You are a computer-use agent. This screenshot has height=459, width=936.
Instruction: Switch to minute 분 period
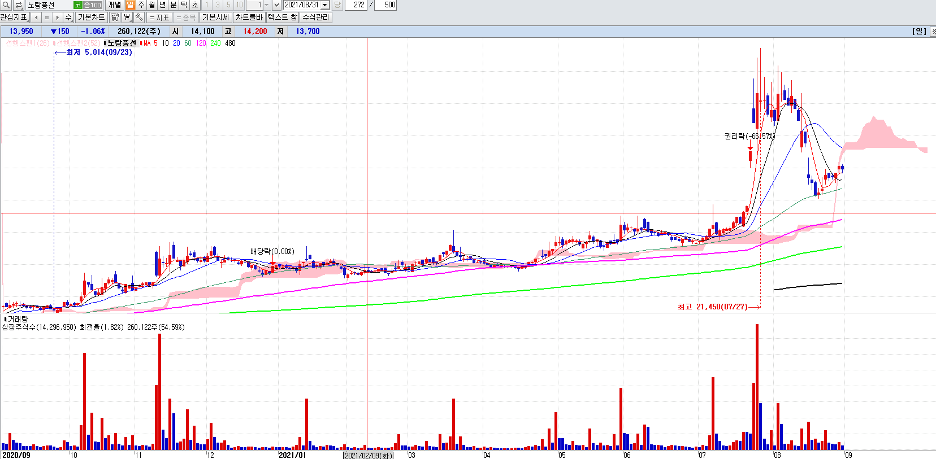tap(174, 5)
